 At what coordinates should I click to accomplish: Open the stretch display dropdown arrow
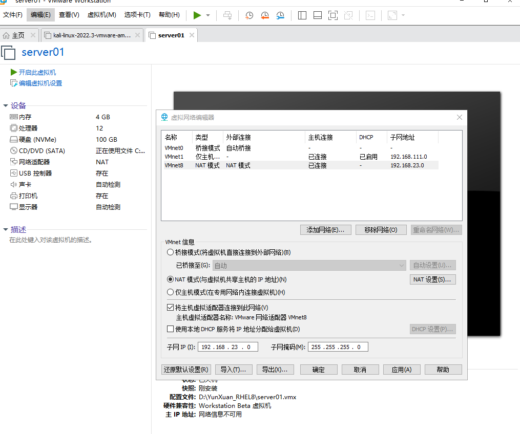(x=403, y=15)
